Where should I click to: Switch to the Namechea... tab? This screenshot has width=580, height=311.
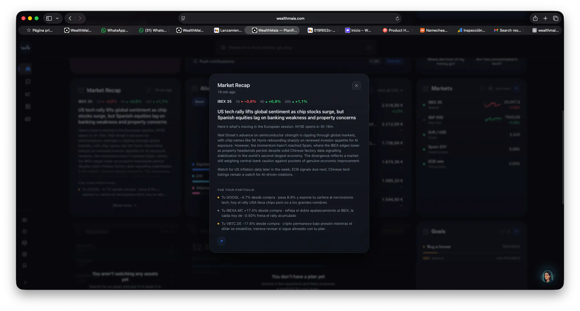click(x=433, y=30)
